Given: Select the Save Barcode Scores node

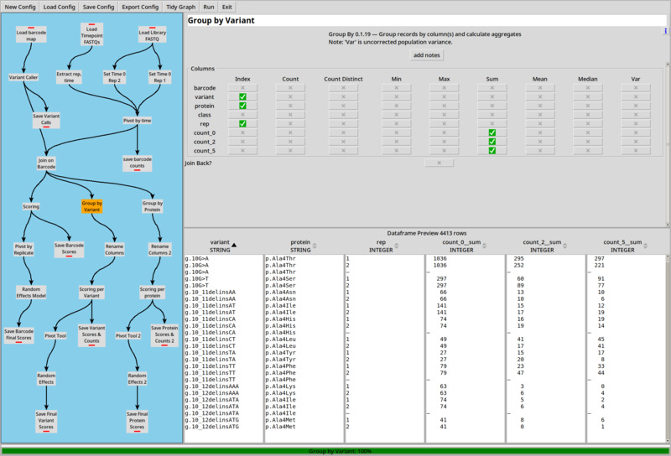Looking at the screenshot, I should pyautogui.click(x=69, y=249).
